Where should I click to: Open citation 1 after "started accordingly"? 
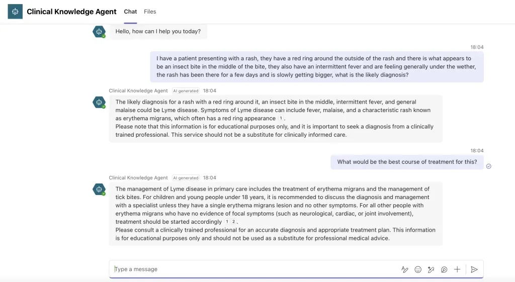227,222
